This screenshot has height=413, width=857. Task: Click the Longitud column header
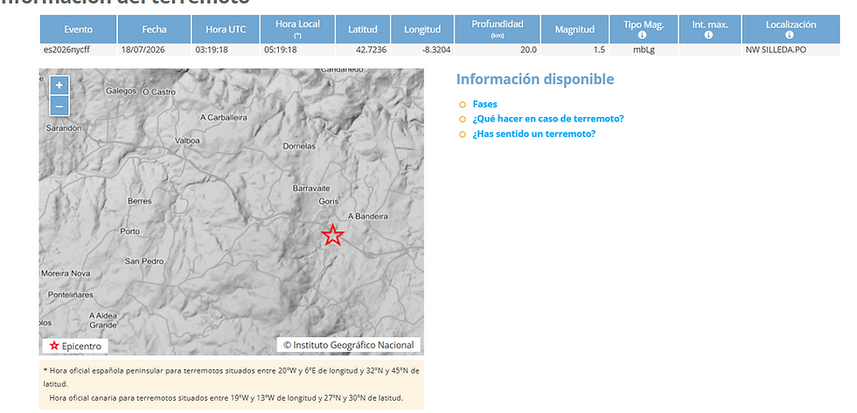click(422, 30)
